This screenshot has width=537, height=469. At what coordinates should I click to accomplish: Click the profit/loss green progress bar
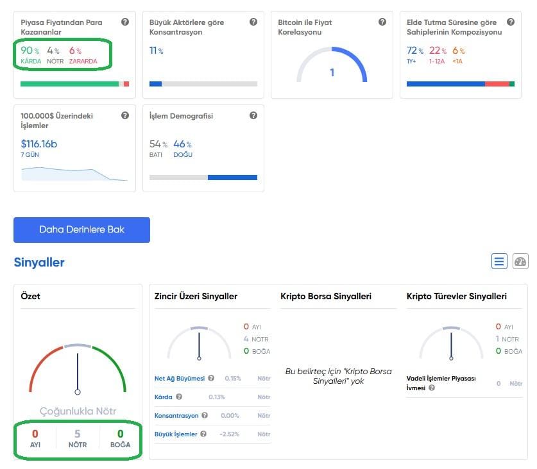click(69, 84)
